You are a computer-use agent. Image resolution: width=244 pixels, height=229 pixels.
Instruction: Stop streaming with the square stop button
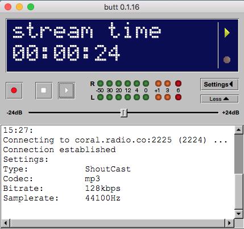44,91
